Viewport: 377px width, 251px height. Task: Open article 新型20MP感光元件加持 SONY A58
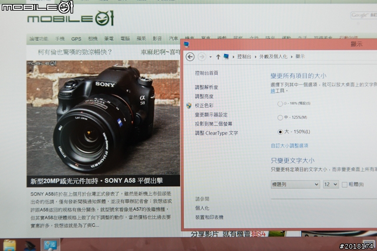point(97,180)
